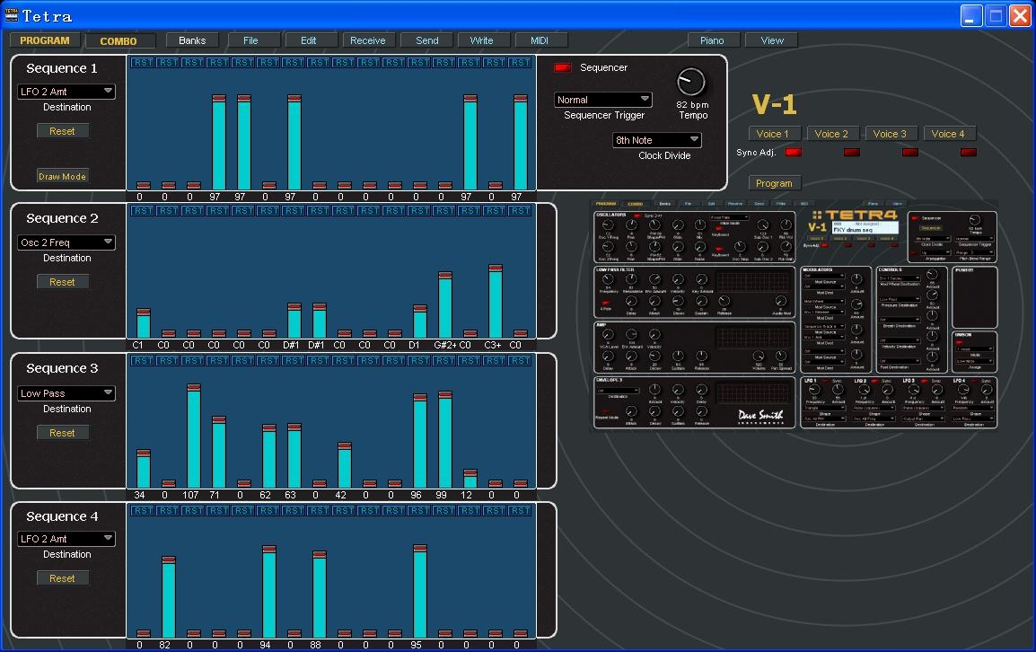Toggle Sync Adj LED under Voice 1

(794, 152)
